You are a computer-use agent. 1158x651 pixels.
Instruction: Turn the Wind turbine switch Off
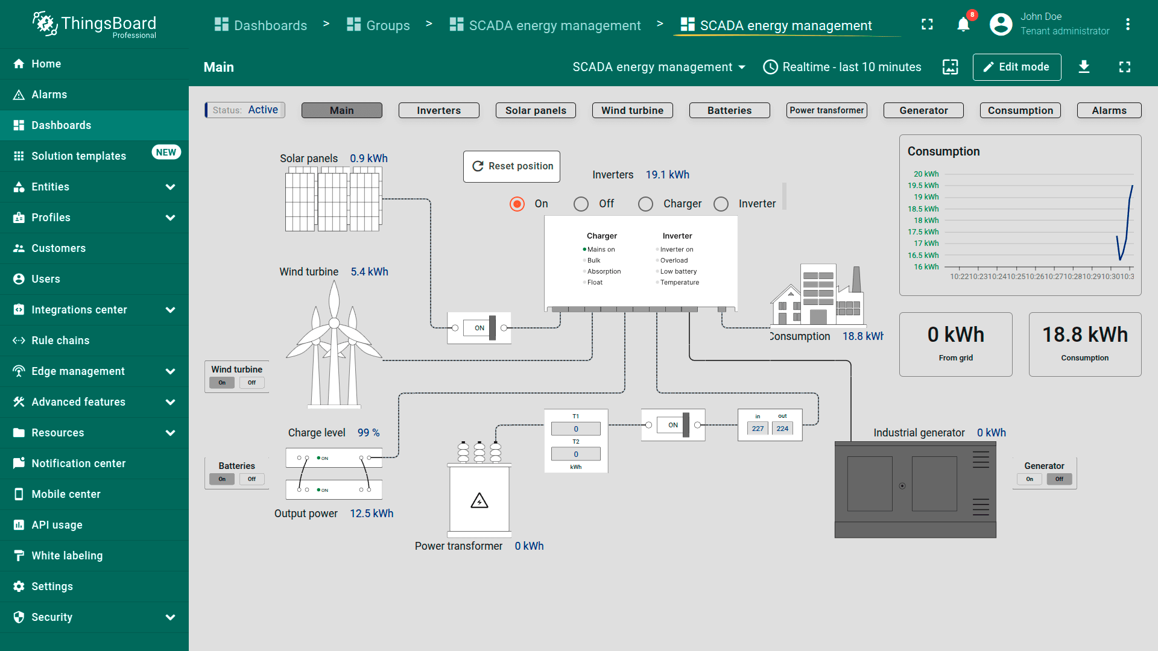click(x=252, y=383)
